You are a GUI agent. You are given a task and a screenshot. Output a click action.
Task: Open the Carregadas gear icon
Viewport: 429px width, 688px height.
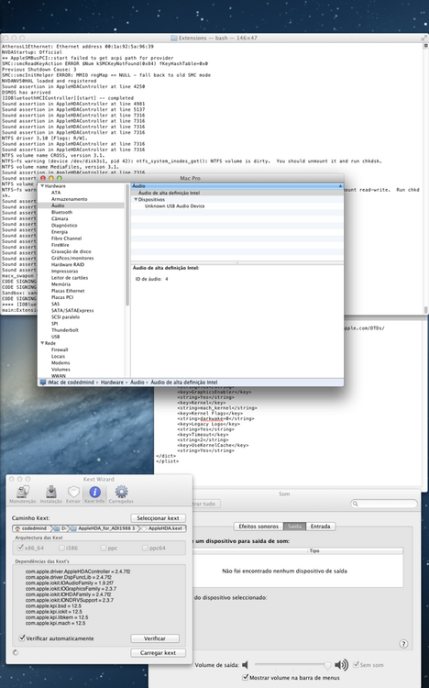[121, 494]
